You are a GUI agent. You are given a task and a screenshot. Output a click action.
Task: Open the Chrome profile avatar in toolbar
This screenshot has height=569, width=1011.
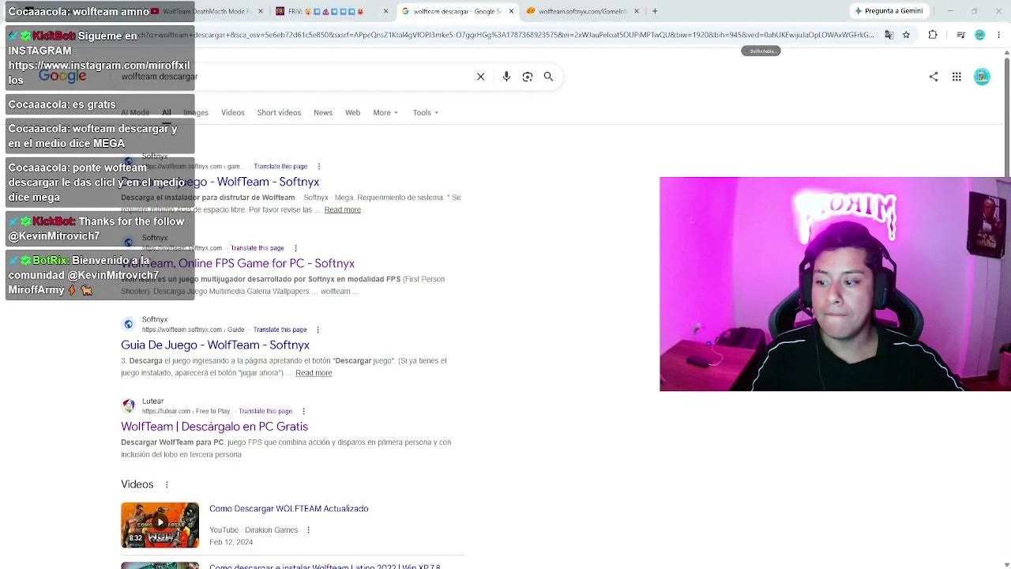[x=979, y=35]
